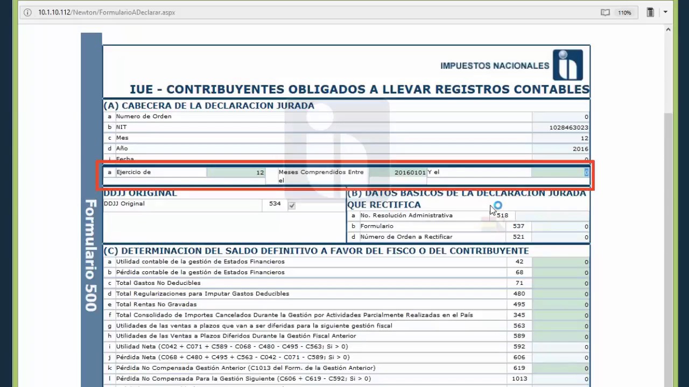This screenshot has width=689, height=387.
Task: Click Total Regularizaciones value field for code 480
Action: coord(560,294)
